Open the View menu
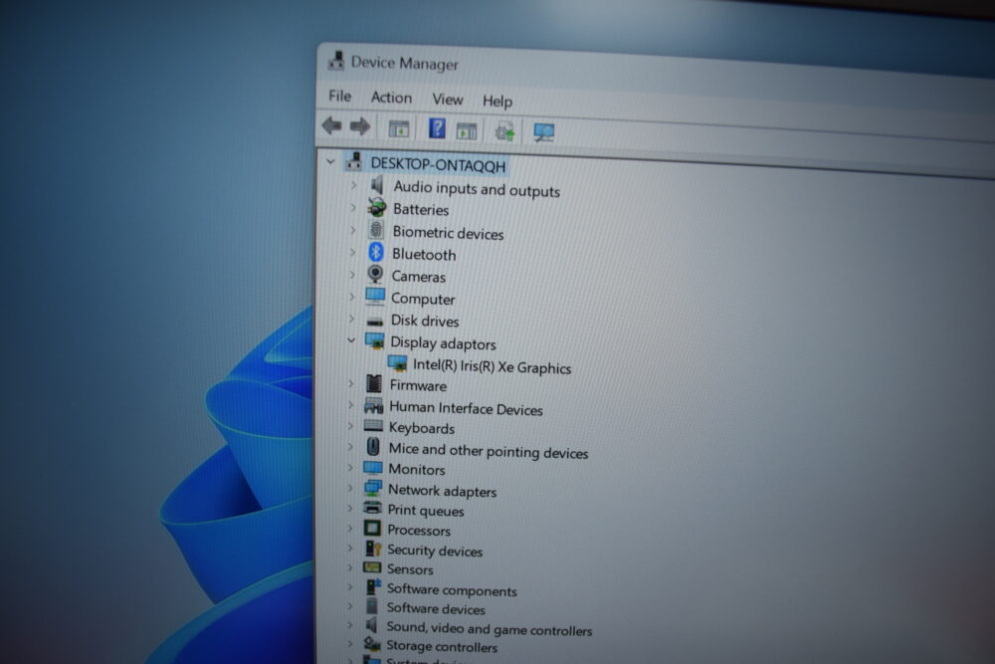 (448, 99)
